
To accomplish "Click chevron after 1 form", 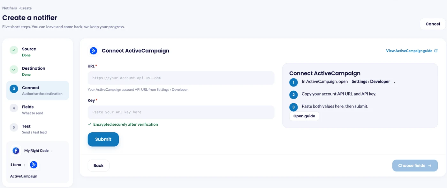I will (25, 165).
